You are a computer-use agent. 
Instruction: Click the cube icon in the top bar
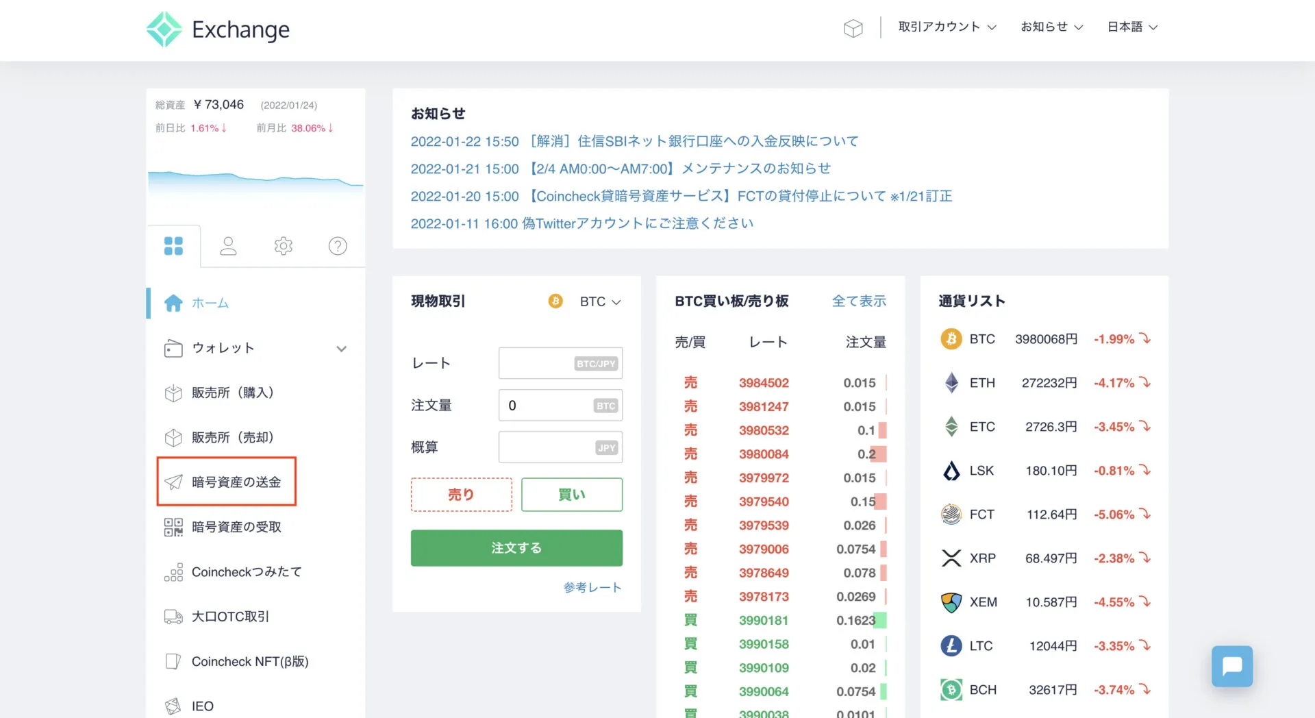[x=853, y=28]
